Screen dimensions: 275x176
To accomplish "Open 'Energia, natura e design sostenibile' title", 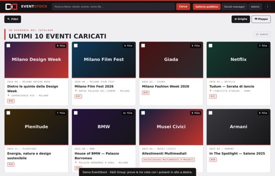I will pos(29,156).
